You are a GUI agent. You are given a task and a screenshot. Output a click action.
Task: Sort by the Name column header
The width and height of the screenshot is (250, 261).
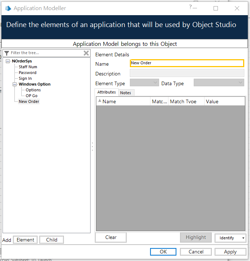pyautogui.click(x=123, y=101)
